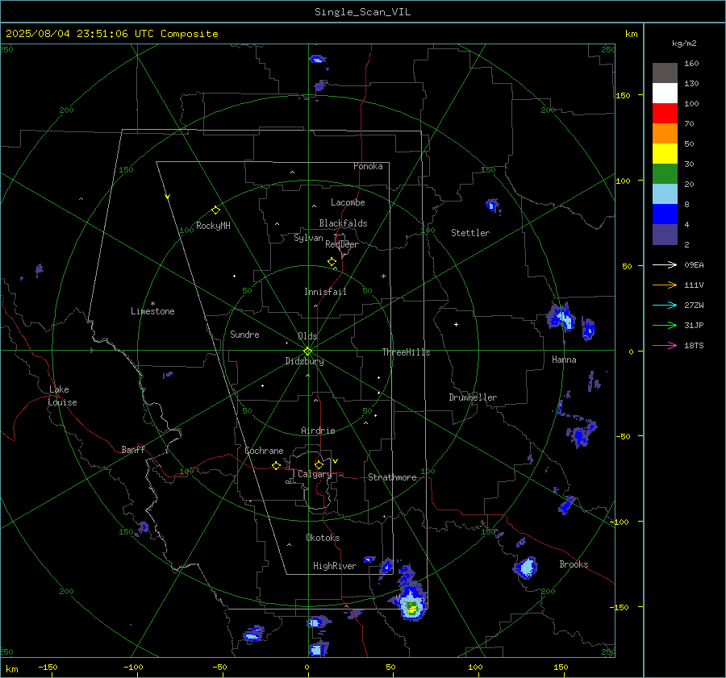
Task: Click the green 31JP arrow icon
Action: tap(665, 326)
